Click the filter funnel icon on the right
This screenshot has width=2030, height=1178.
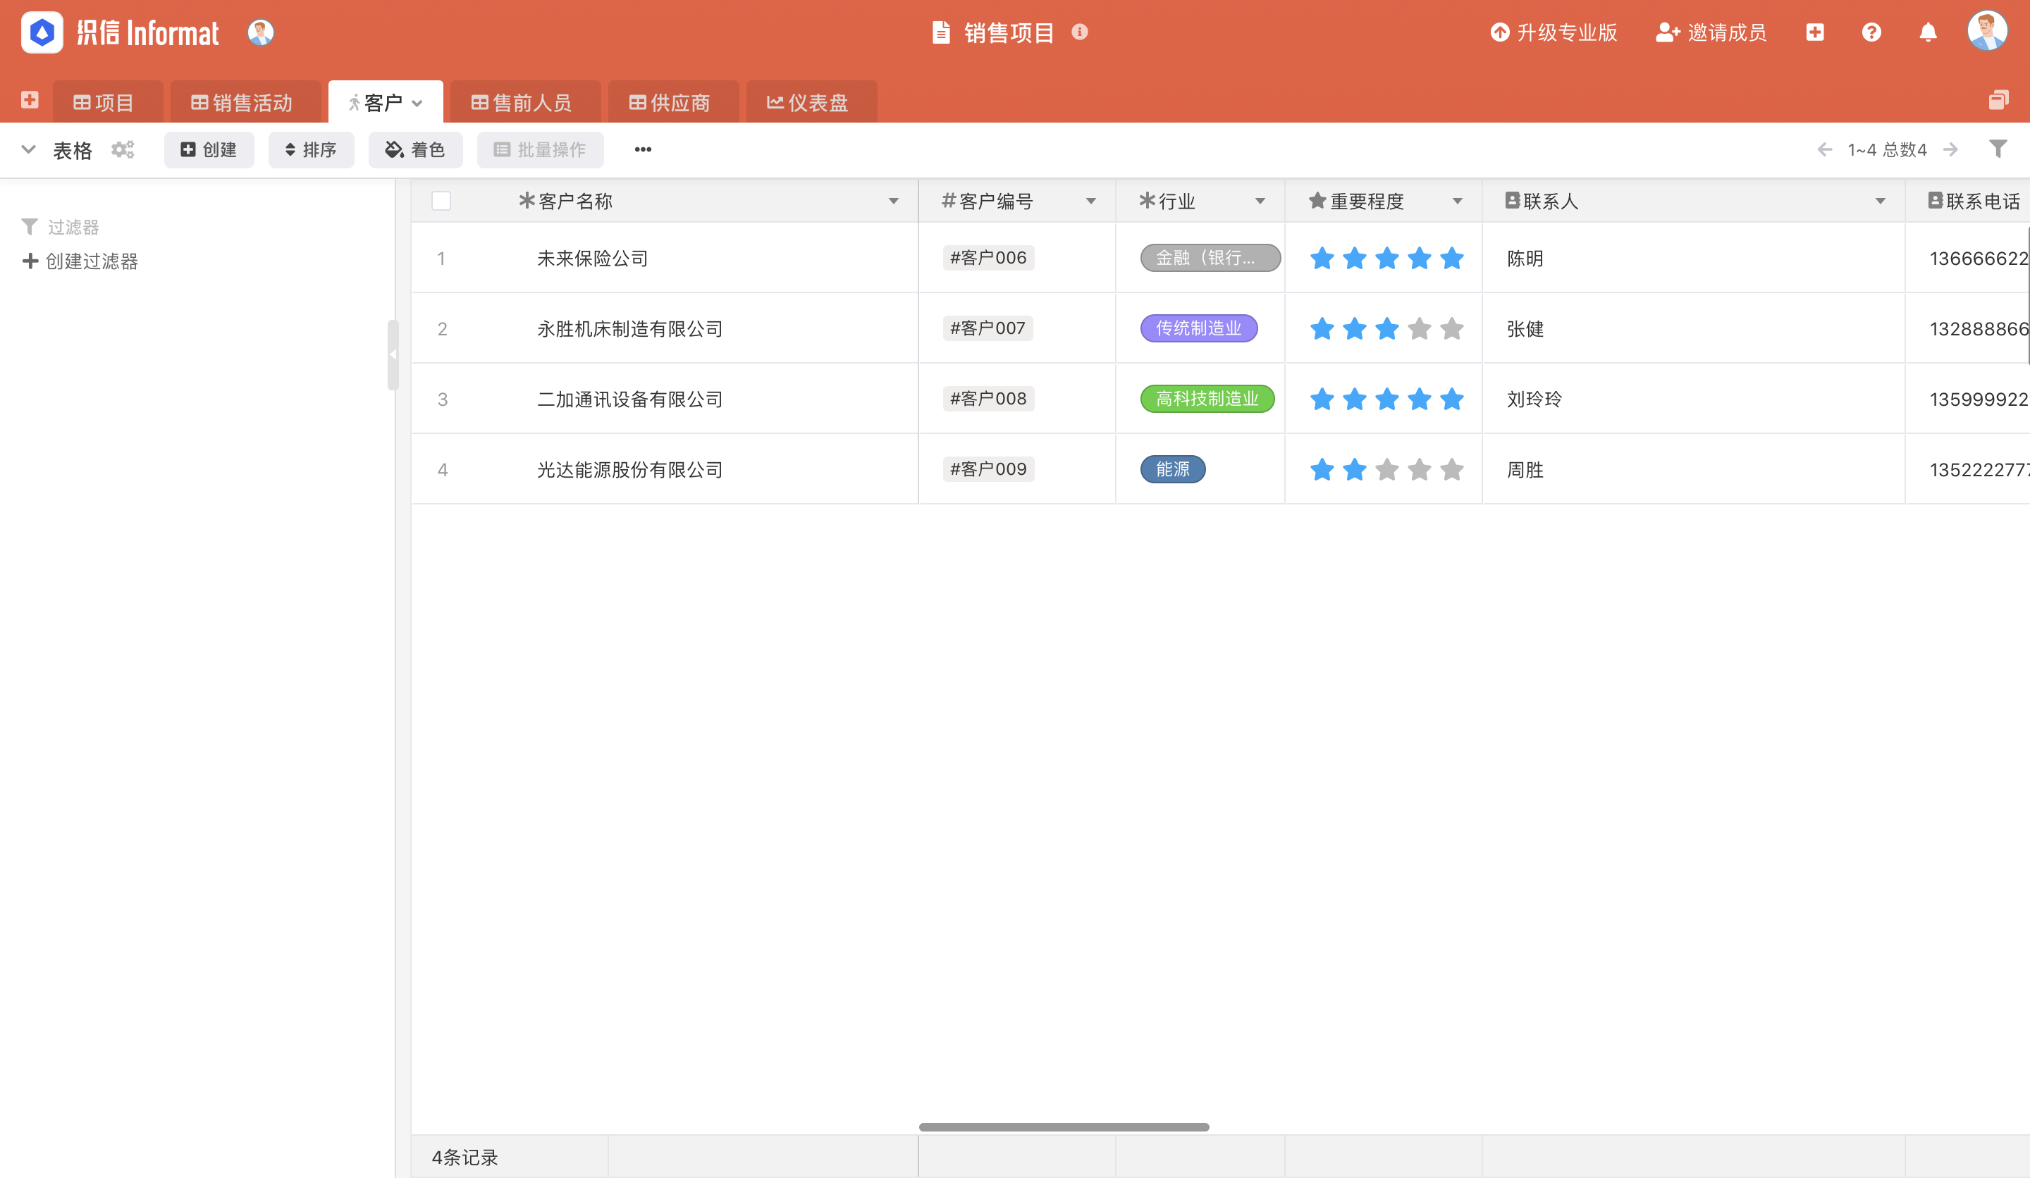click(x=1997, y=149)
